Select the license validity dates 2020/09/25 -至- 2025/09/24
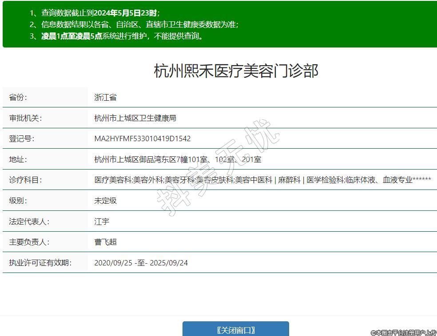 coord(141,263)
